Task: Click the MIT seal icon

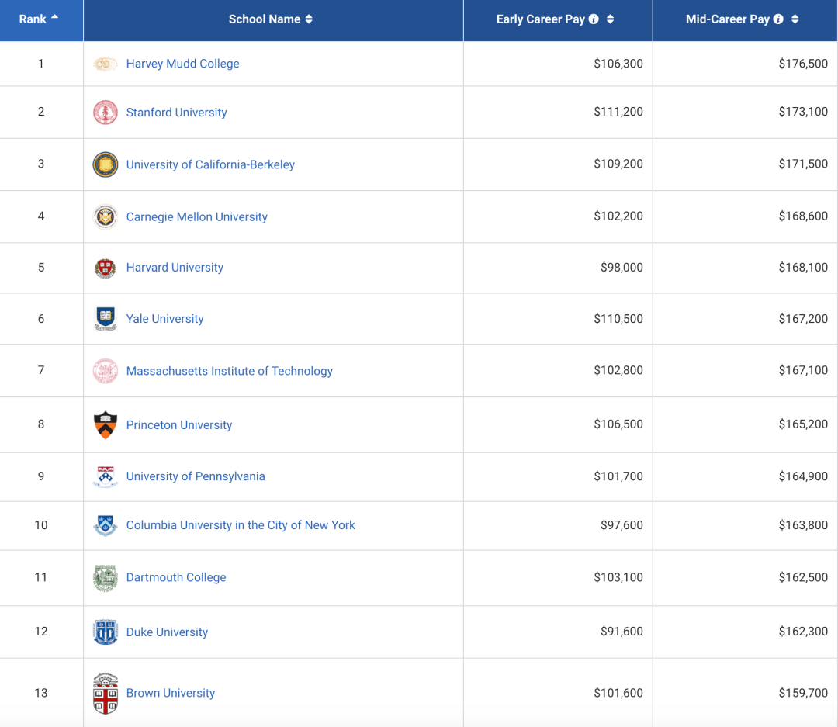Action: click(106, 371)
